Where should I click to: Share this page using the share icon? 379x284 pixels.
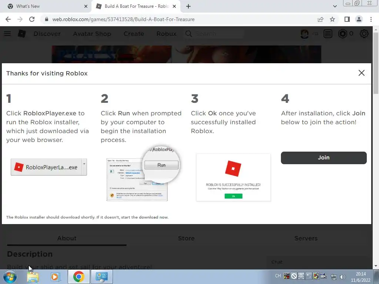pyautogui.click(x=321, y=19)
